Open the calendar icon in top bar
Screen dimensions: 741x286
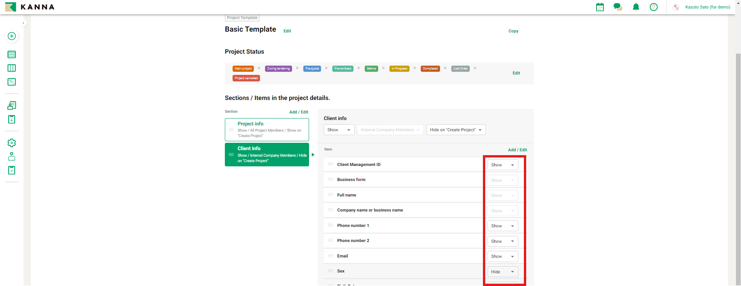pos(600,7)
